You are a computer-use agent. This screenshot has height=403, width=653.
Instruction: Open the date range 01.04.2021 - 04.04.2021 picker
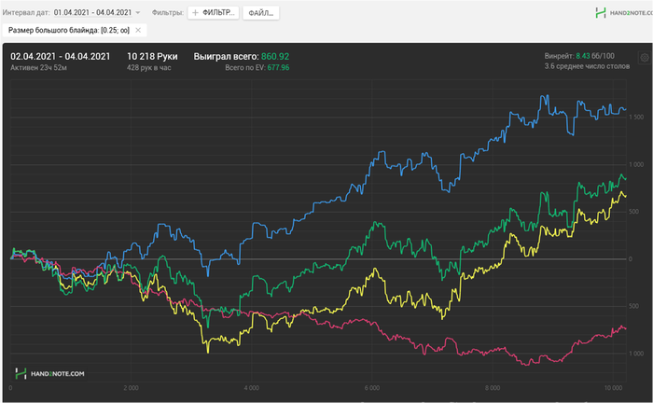click(x=91, y=13)
